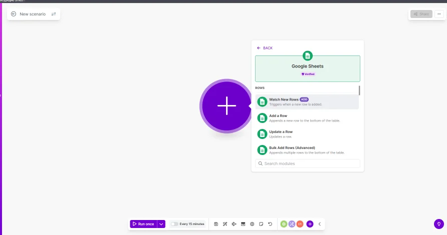Click the explain flow icon
The width and height of the screenshot is (447, 235).
[x=234, y=224]
